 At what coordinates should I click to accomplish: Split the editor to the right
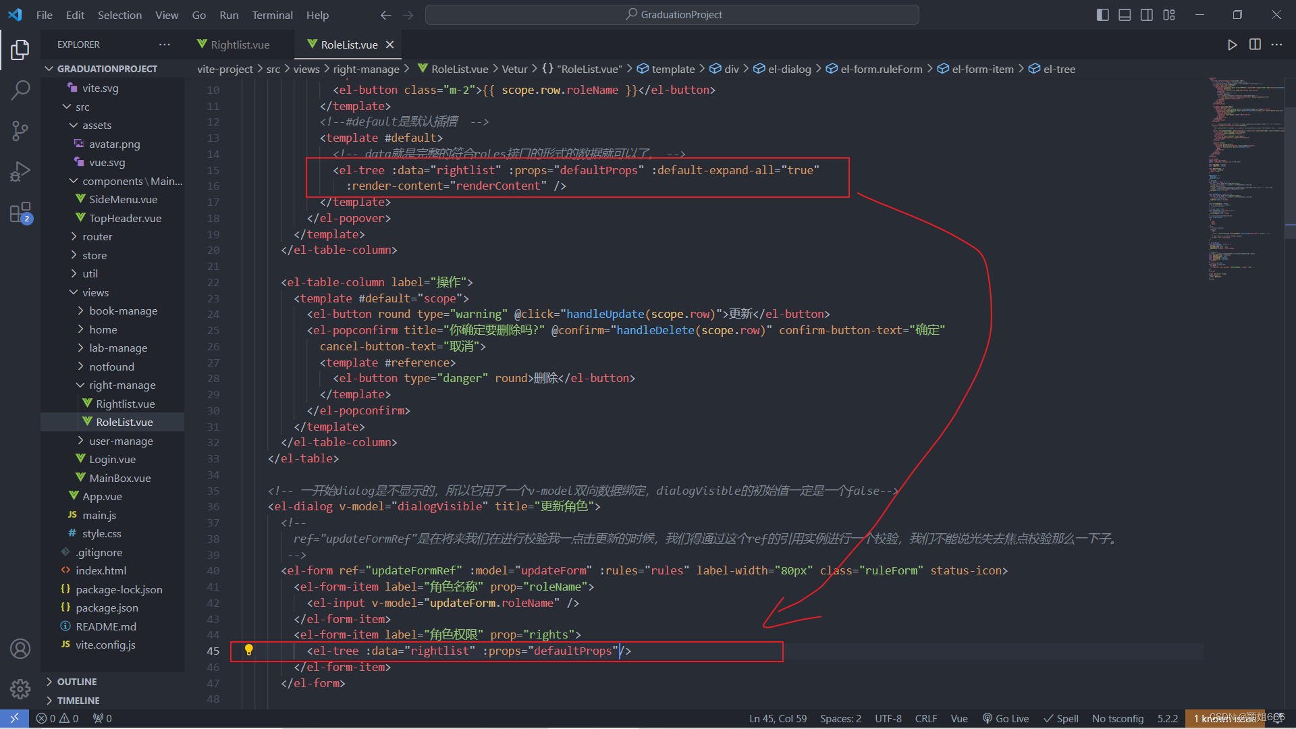(1255, 45)
